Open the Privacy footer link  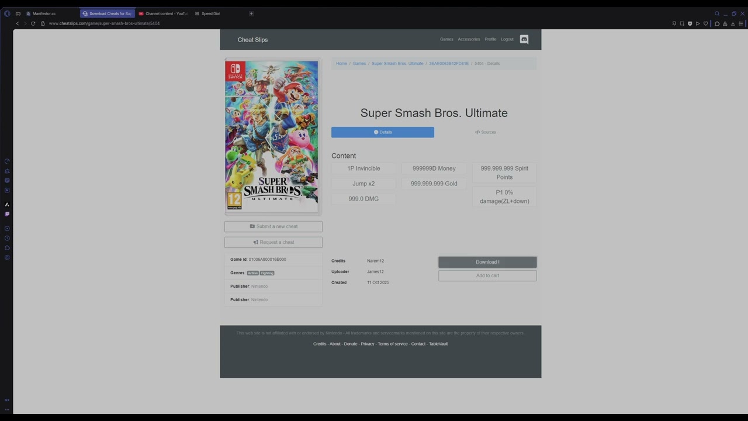[368, 344]
